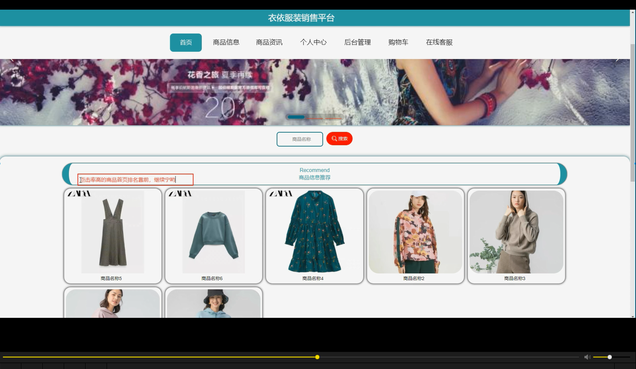Image resolution: width=636 pixels, height=369 pixels.
Task: Click the left carousel arrow on the banner
Action: [11, 59]
